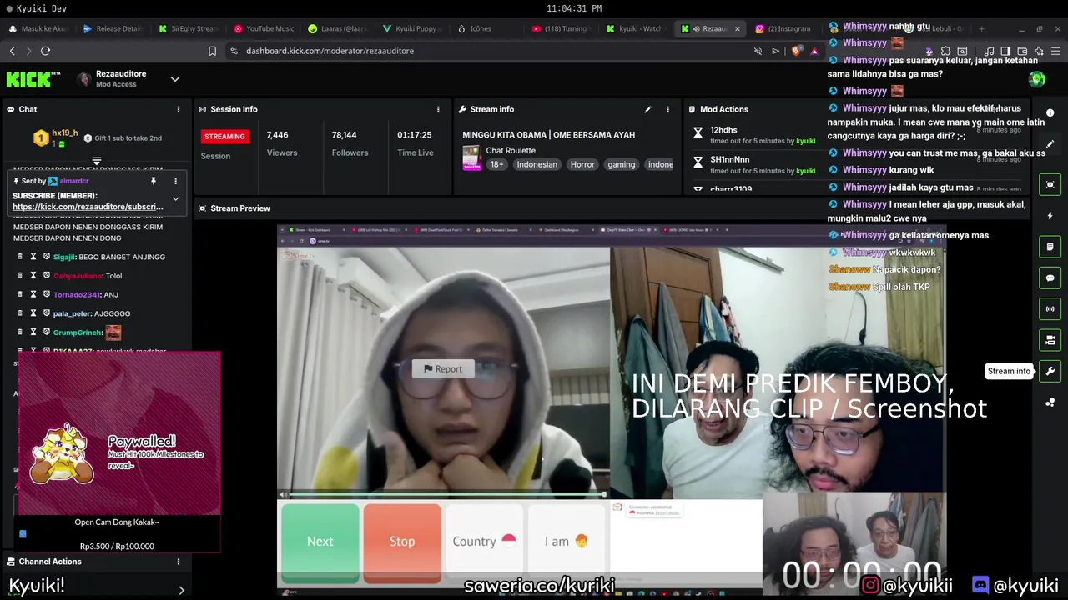
Task: Select the gaming stream tag
Action: [621, 164]
